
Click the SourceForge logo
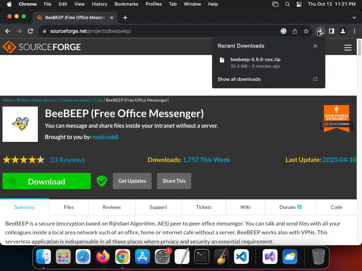pos(42,47)
